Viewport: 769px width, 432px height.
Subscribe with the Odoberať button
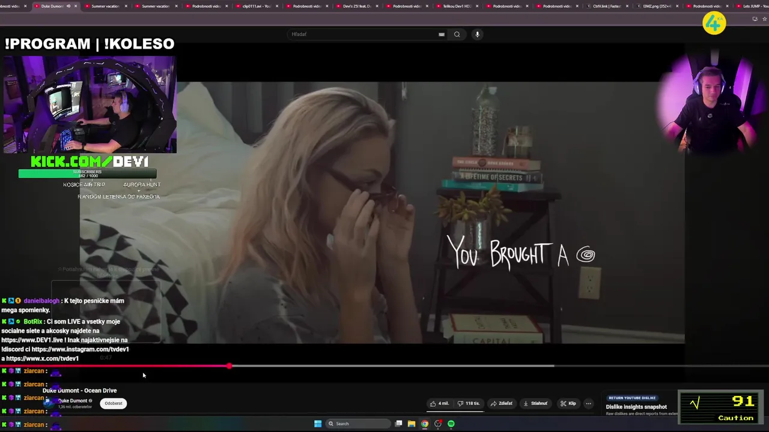click(x=114, y=403)
